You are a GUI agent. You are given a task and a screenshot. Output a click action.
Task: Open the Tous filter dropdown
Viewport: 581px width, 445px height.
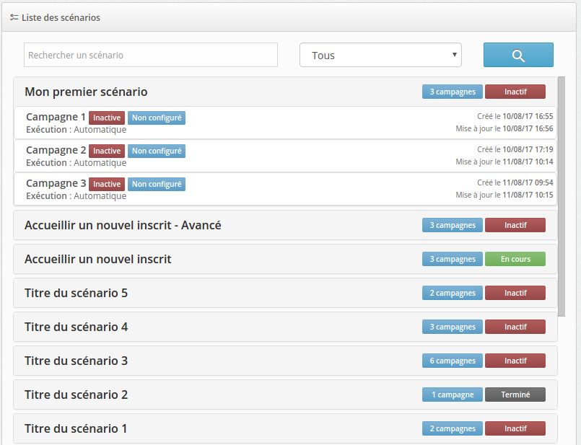pyautogui.click(x=380, y=55)
